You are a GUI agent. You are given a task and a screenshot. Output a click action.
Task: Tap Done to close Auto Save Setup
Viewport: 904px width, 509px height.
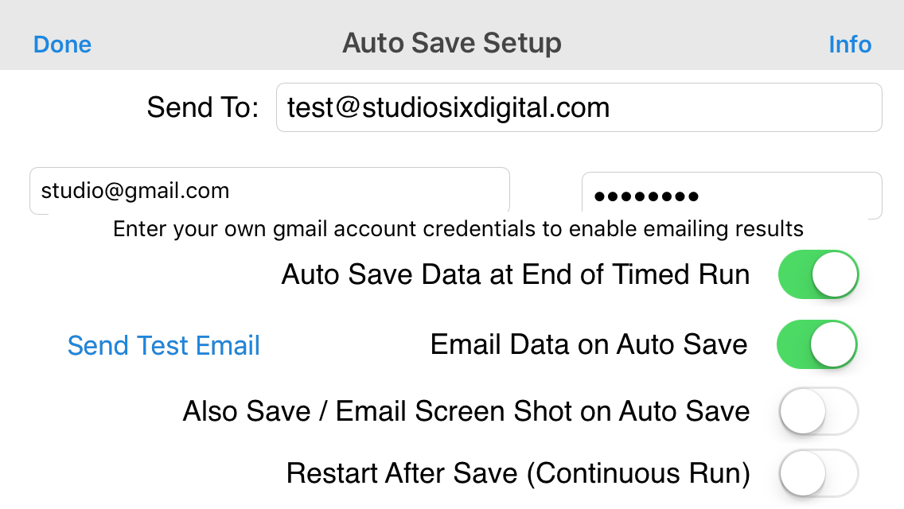[62, 45]
